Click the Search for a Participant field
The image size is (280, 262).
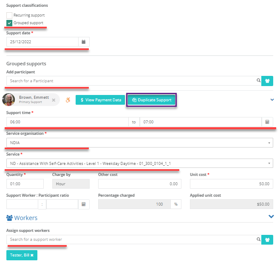click(x=131, y=81)
